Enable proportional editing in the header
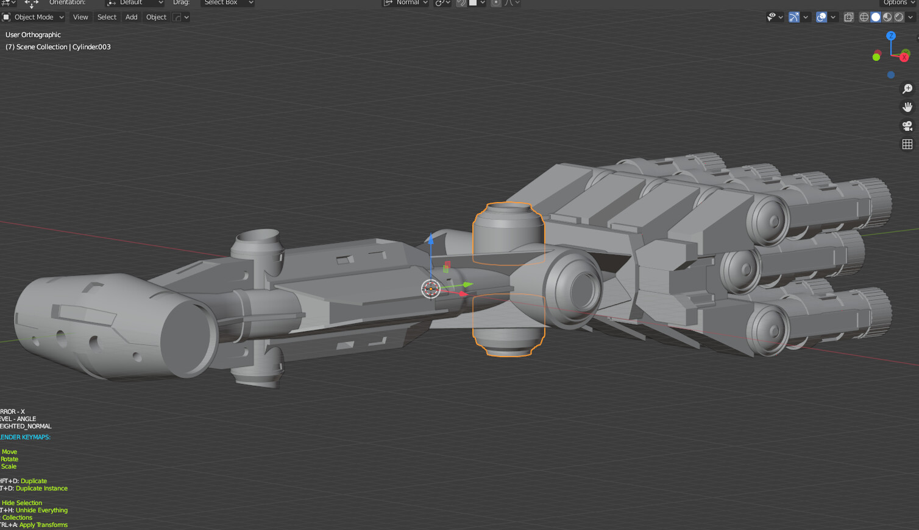This screenshot has width=919, height=530. (x=495, y=4)
